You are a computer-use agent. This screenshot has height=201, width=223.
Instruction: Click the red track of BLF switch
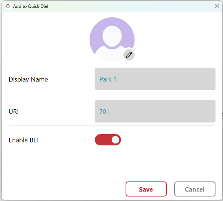click(102, 140)
